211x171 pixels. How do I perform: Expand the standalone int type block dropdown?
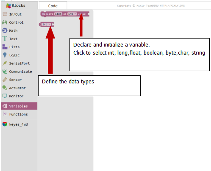(46, 25)
